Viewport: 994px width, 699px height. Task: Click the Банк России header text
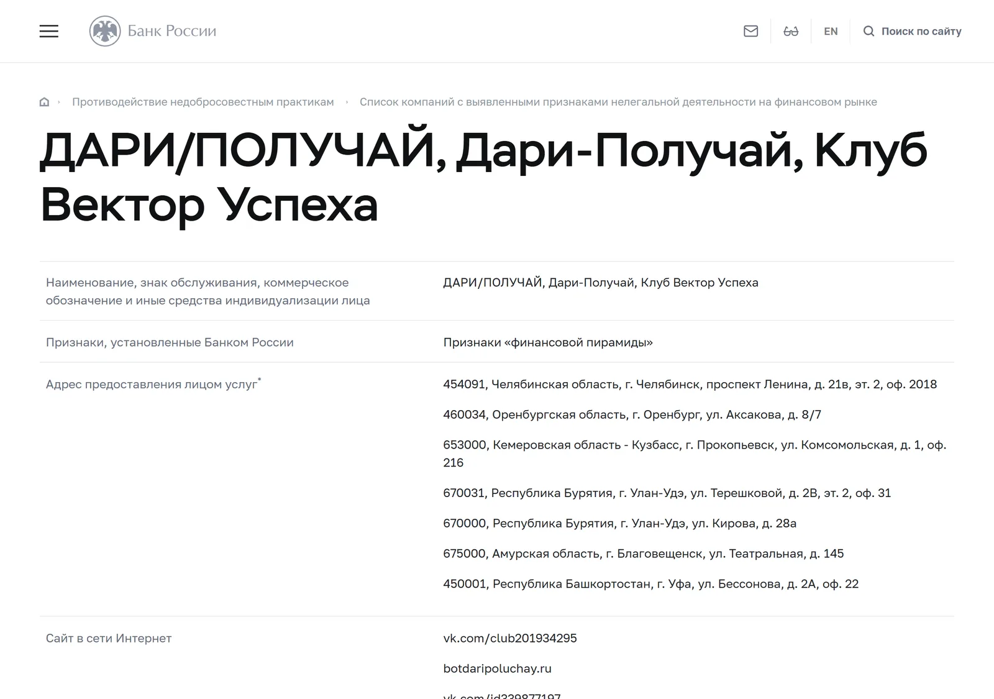click(172, 31)
